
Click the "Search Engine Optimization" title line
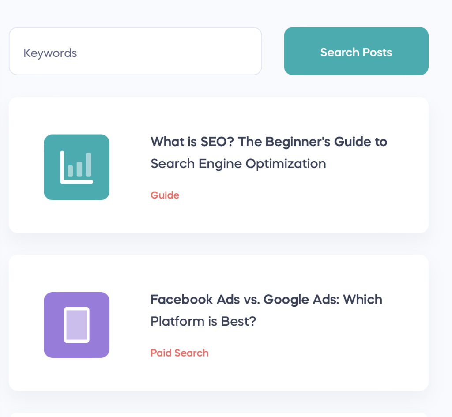click(x=238, y=164)
